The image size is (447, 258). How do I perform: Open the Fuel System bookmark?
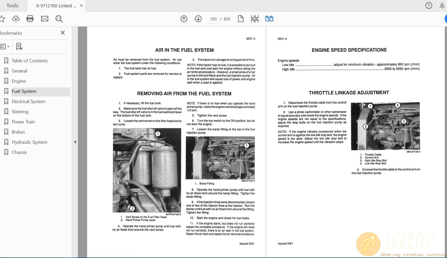[x=24, y=91]
